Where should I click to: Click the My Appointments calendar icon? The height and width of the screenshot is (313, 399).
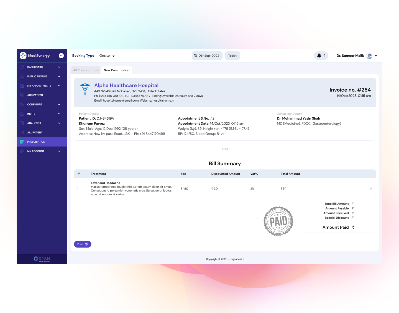(22, 86)
